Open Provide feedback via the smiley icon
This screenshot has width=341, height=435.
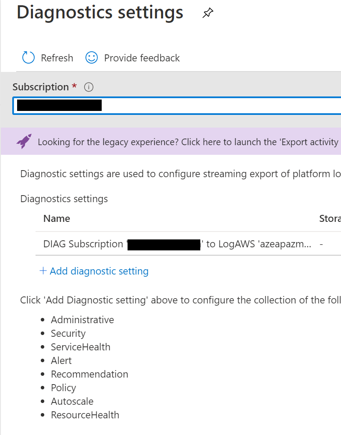point(91,57)
